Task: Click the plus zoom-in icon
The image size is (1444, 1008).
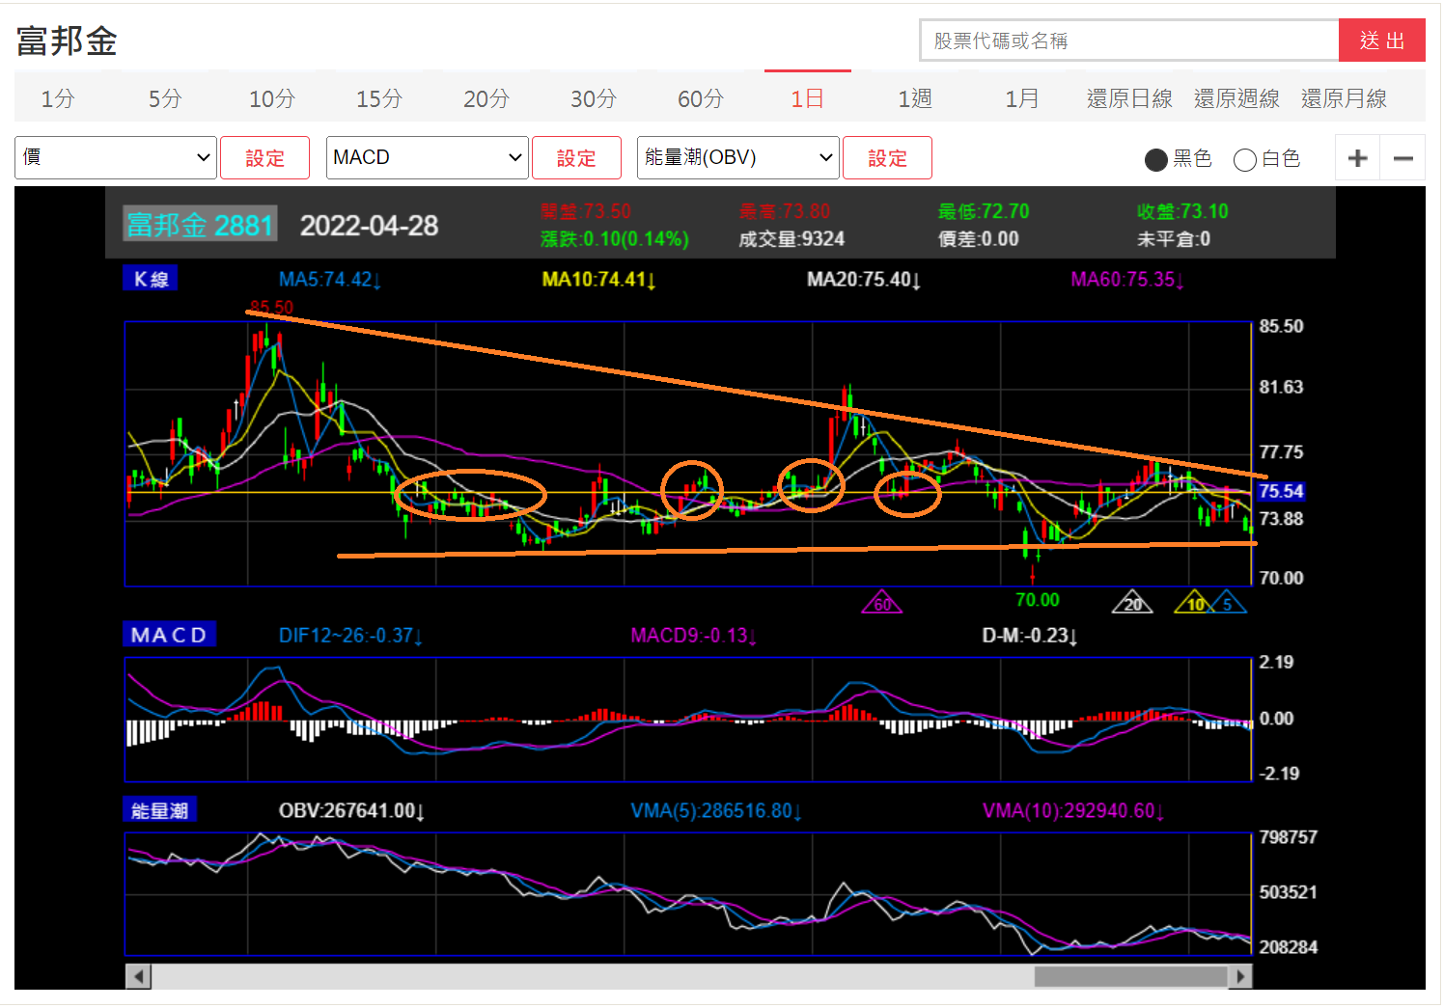Action: click(x=1357, y=158)
